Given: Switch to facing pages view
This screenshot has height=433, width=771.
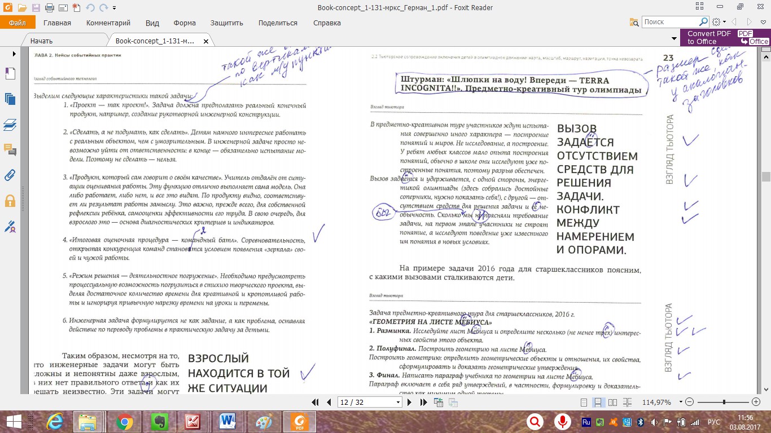Looking at the screenshot, I should (612, 402).
